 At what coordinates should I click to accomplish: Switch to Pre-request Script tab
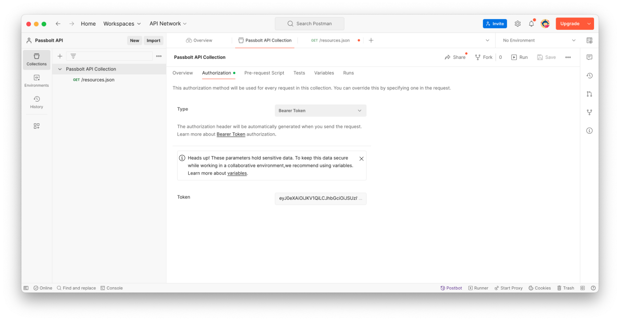tap(264, 73)
